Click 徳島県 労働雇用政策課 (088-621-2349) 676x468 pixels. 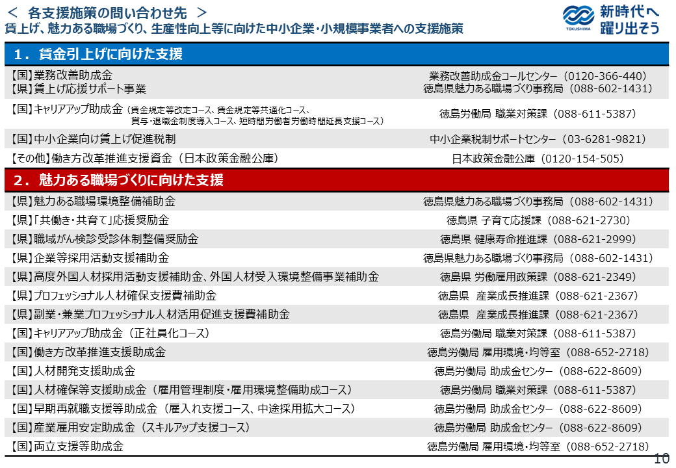[538, 277]
